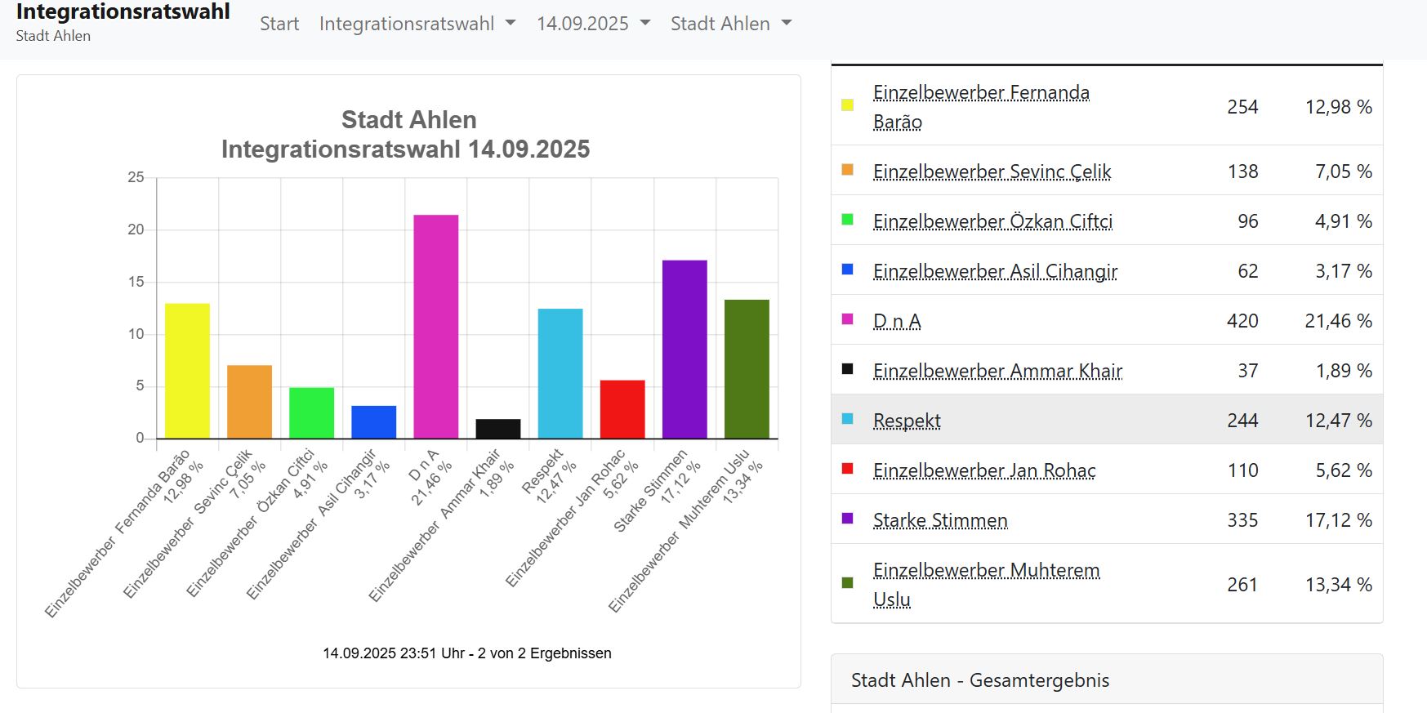Open Einzelbewerber Sevinc Çelik link

coord(992,172)
